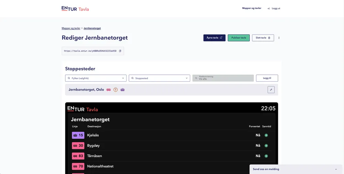Click realtime indicator dot for Kjelsås
Image resolution: width=344 pixels, height=174 pixels.
click(266, 135)
